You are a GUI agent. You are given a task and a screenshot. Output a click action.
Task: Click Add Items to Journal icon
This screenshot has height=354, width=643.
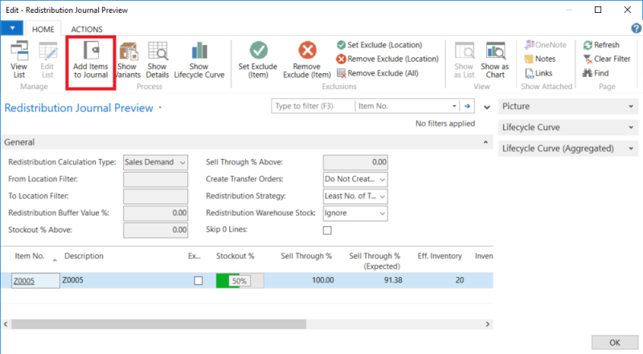coord(91,51)
